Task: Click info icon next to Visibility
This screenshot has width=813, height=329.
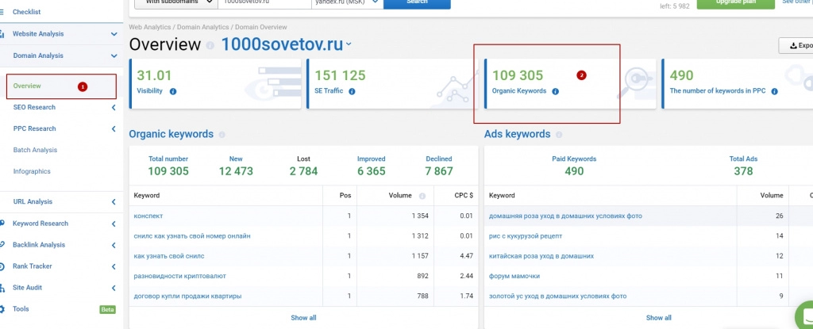Action: (173, 91)
